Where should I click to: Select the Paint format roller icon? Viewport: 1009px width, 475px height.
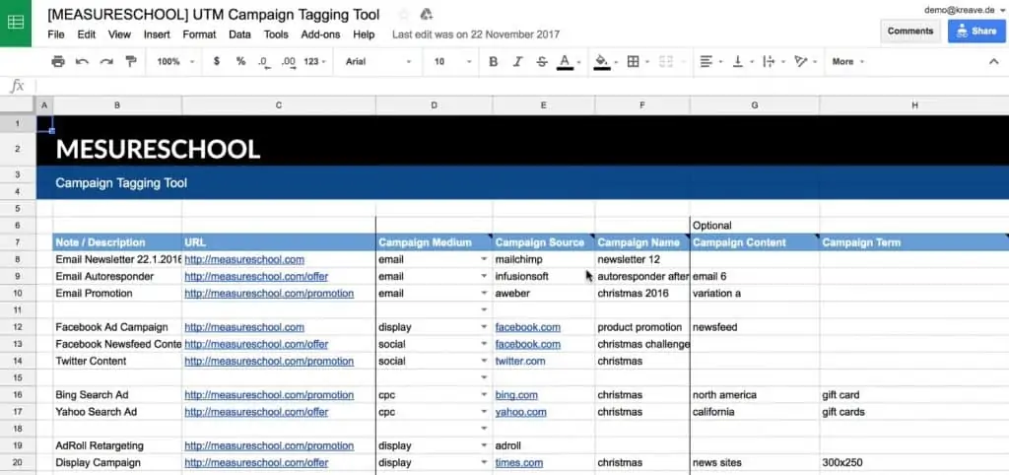131,62
